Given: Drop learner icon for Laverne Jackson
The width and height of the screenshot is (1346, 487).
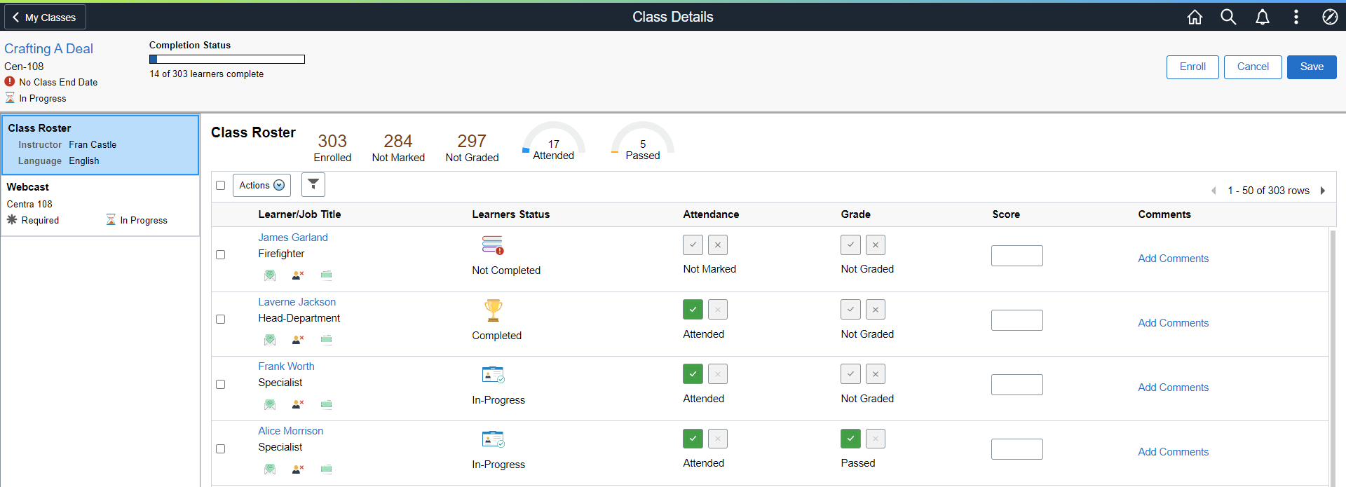Looking at the screenshot, I should point(298,340).
